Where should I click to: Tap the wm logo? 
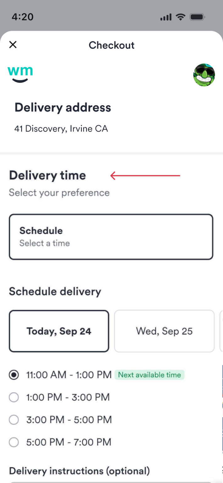(20, 73)
